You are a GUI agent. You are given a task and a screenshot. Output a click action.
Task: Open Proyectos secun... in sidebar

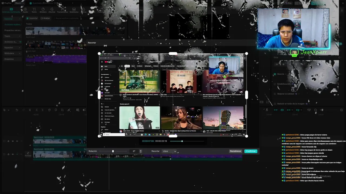(x=12, y=30)
